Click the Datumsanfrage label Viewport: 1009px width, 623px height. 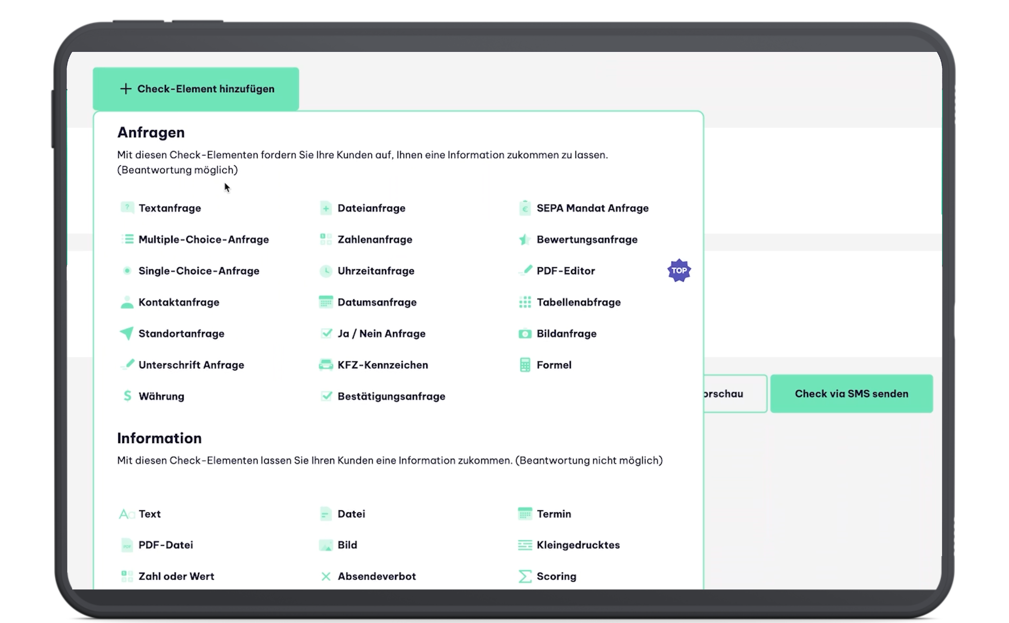click(377, 302)
